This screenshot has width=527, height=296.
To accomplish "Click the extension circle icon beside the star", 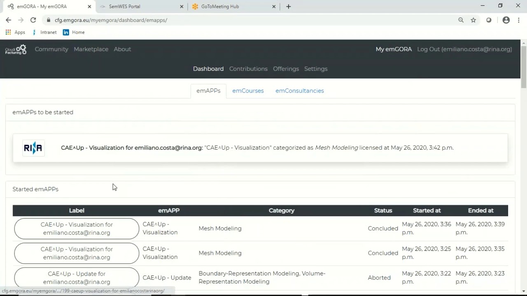I will click(489, 20).
